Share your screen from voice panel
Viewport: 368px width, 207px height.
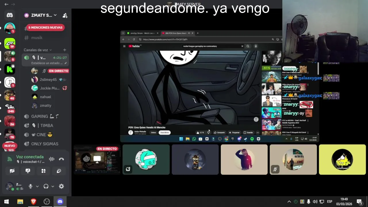coord(28,171)
